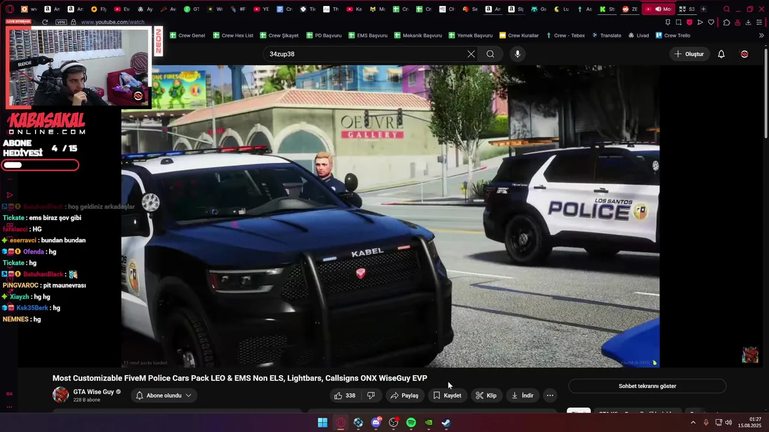Switch to the ZE browser tab
This screenshot has height=432, width=769.
630,9
